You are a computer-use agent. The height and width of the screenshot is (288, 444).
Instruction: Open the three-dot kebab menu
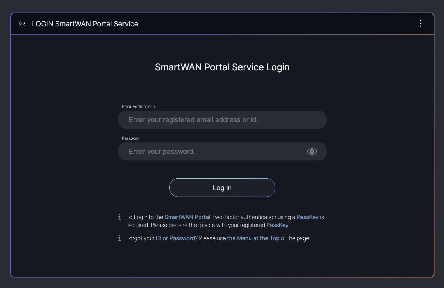(x=420, y=24)
